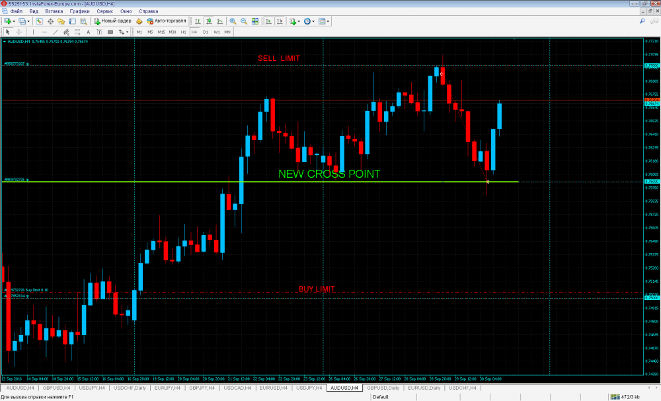661x401 pixels.
Task: Open the Вид menu
Action: (34, 11)
